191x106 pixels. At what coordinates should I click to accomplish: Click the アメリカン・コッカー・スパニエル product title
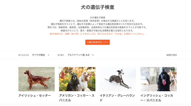pyautogui.click(x=77, y=98)
